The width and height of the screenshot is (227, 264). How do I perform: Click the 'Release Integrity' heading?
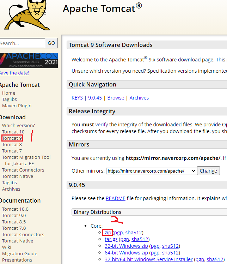[x=92, y=111]
